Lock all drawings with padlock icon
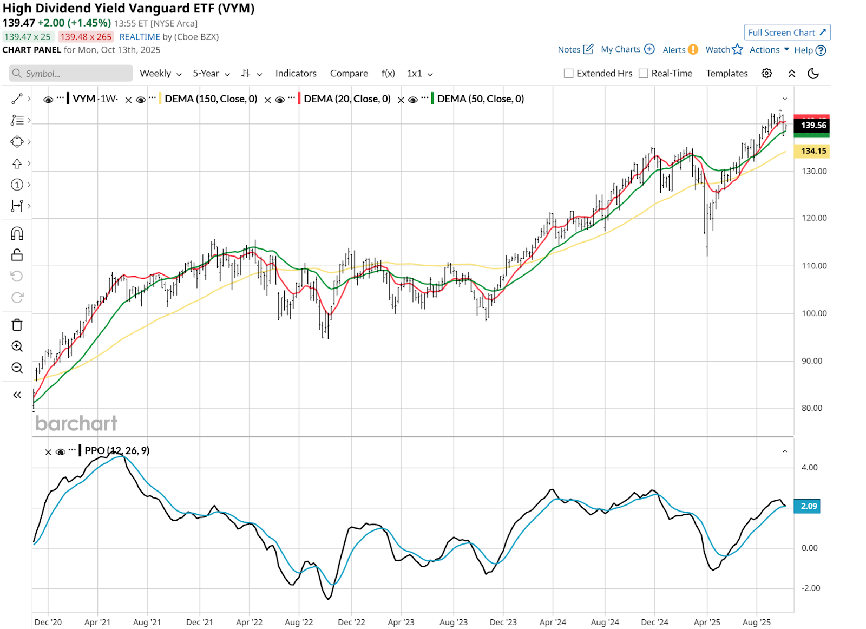866x629 pixels. 17,255
